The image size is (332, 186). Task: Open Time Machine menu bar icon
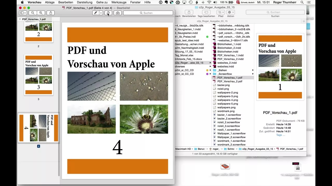191,2
